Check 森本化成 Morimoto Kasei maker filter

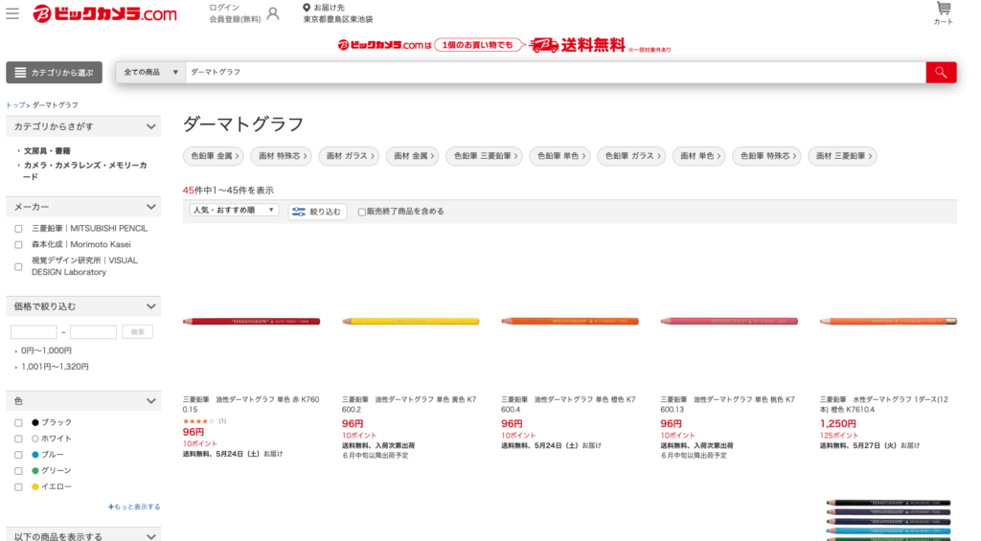click(18, 245)
